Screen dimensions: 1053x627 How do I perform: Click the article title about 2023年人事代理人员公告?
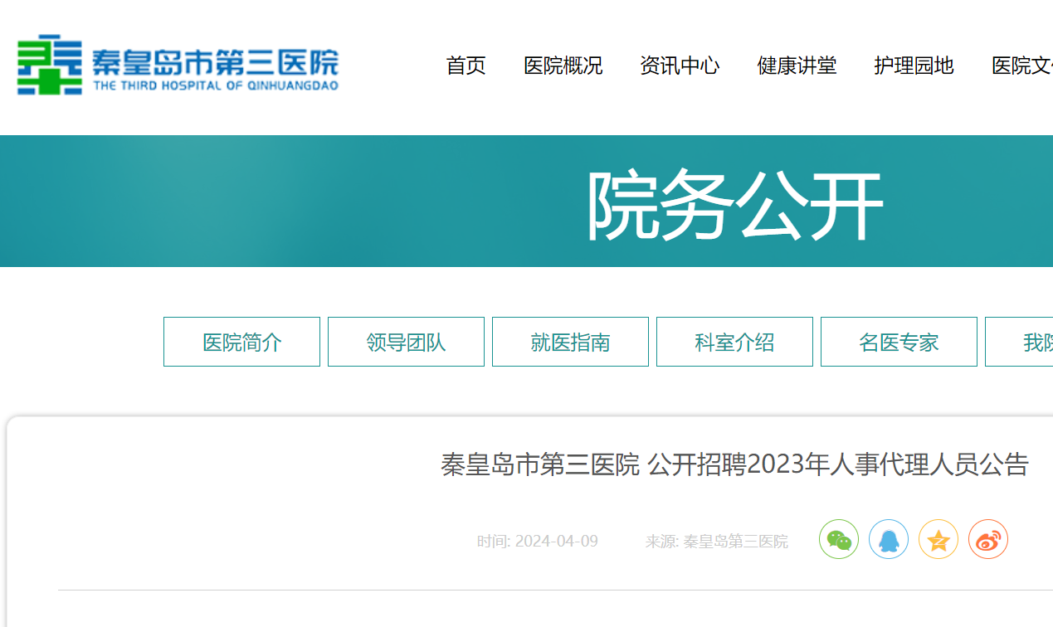(734, 464)
